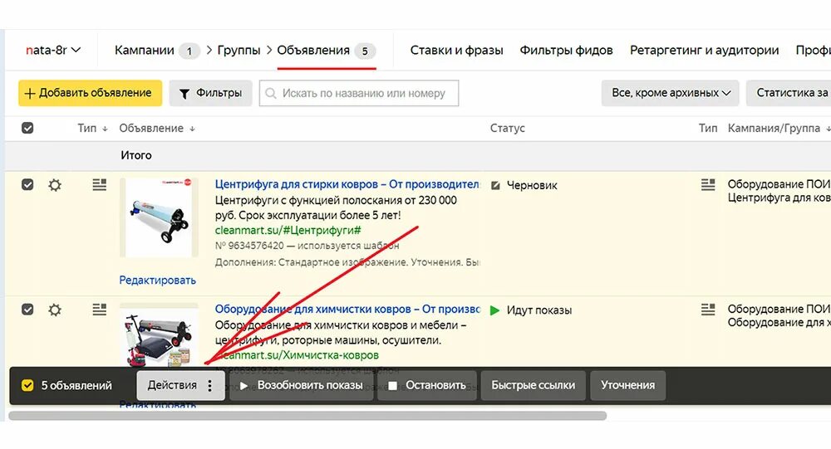
Task: Click the Черновик draft status icon
Action: (x=495, y=185)
